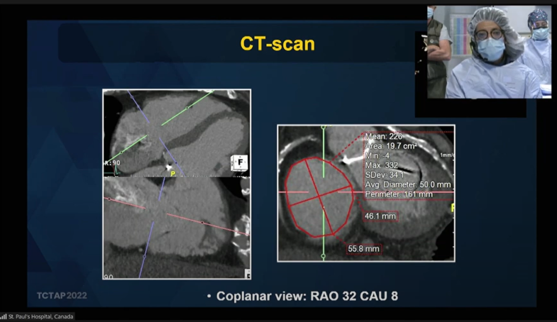Image resolution: width=557 pixels, height=322 pixels.
Task: Click the TCTAP2022 logo
Action: click(62, 296)
